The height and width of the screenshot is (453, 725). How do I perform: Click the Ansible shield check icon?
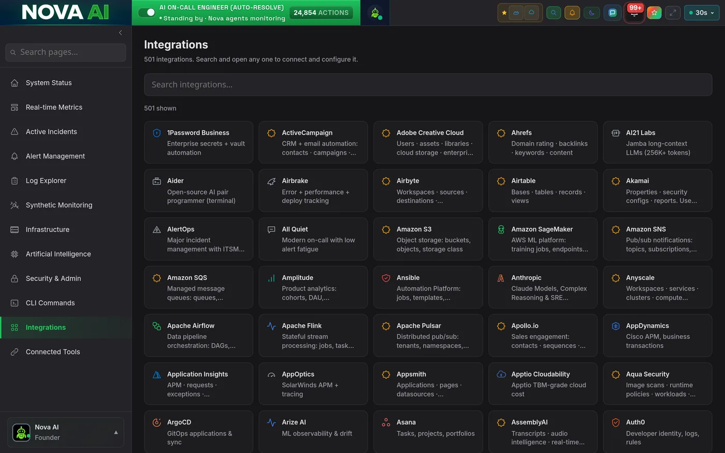[x=386, y=278]
